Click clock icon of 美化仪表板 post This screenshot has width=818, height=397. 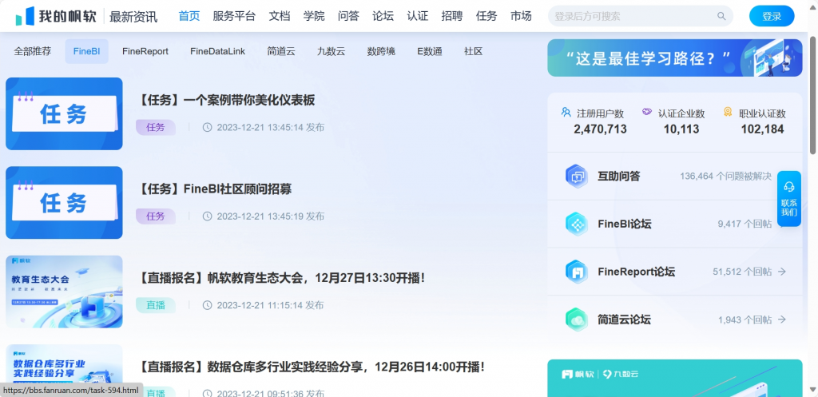pos(207,127)
